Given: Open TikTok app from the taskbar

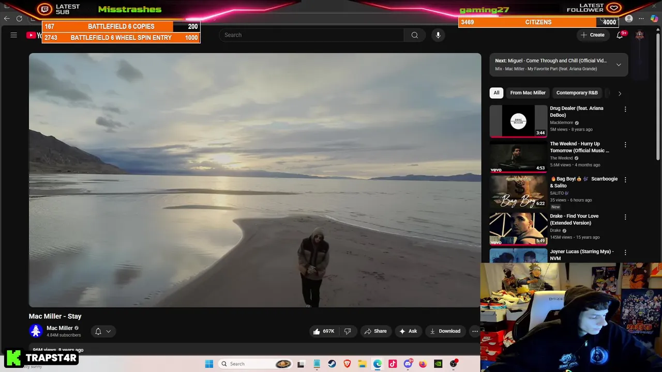Looking at the screenshot, I should pyautogui.click(x=393, y=364).
